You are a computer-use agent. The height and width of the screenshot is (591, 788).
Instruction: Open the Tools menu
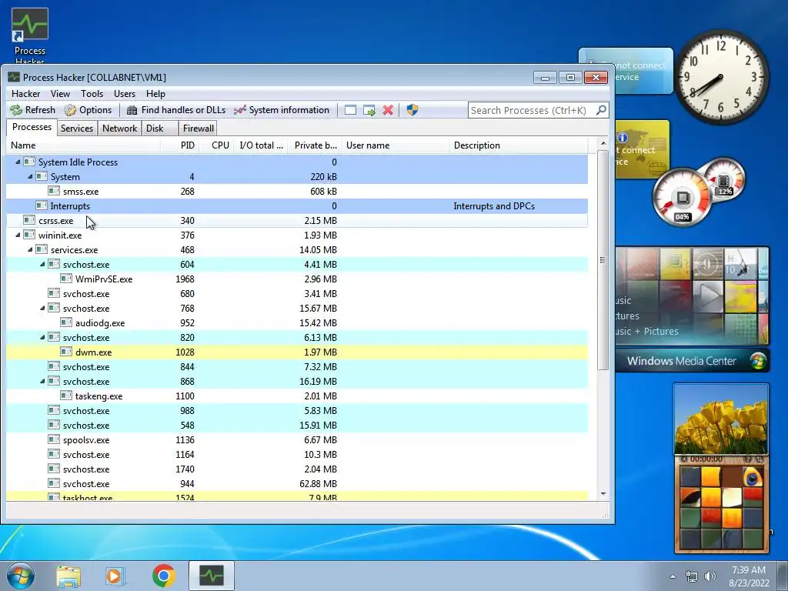point(92,94)
